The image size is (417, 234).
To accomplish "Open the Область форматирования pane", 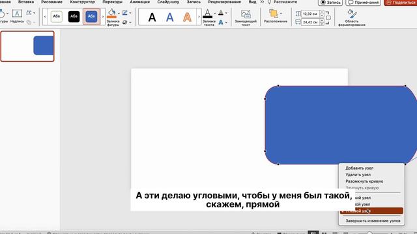I will point(352,18).
